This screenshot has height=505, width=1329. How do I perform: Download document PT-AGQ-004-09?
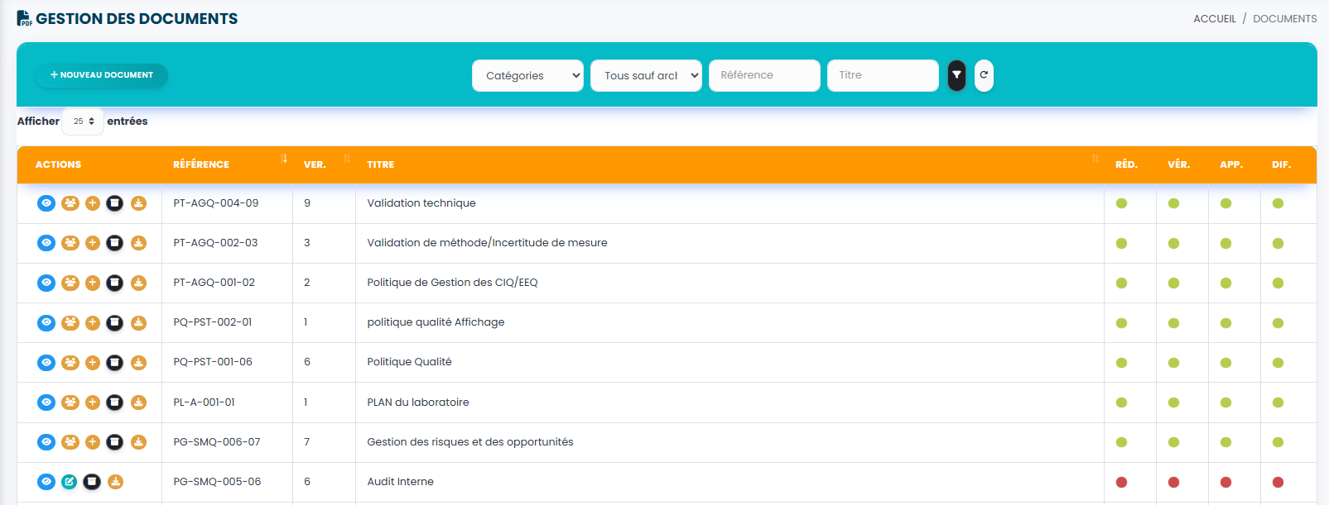point(138,203)
